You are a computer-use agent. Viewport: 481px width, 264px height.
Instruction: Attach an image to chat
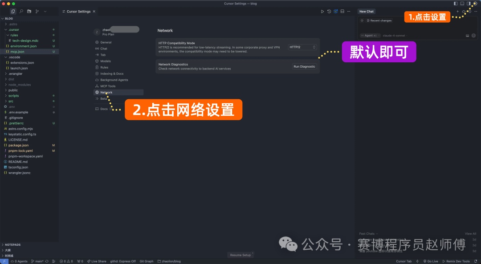pyautogui.click(x=468, y=36)
